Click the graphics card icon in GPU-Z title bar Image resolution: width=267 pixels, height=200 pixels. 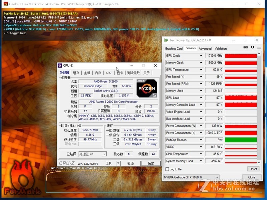pos(166,40)
